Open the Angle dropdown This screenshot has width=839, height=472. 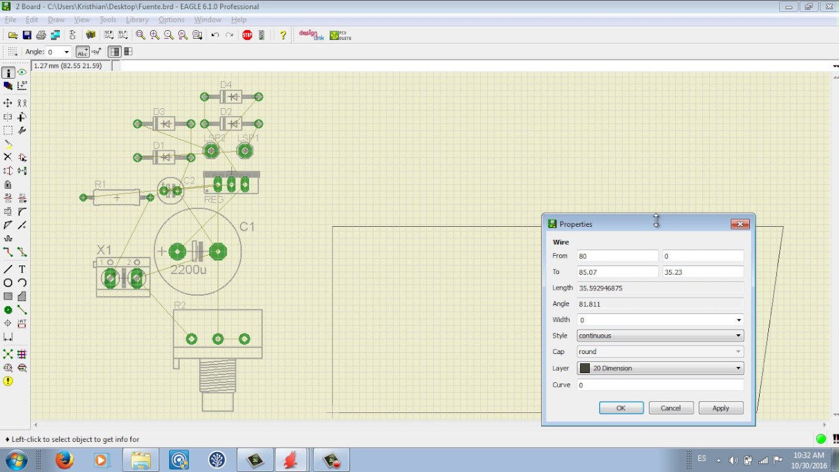tap(66, 52)
